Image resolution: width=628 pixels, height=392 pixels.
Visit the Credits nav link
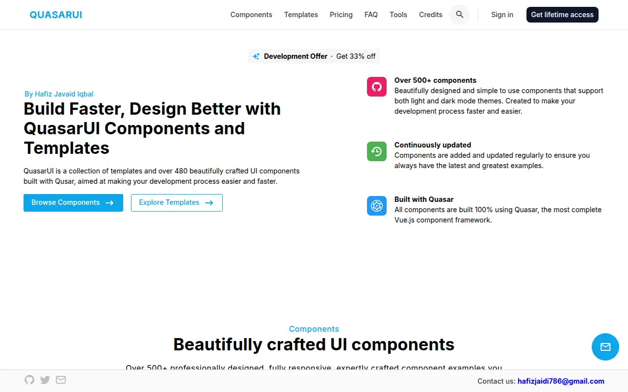[x=431, y=15]
